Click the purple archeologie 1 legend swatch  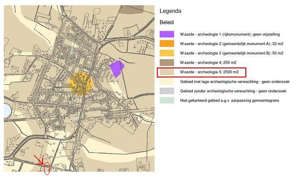(167, 34)
